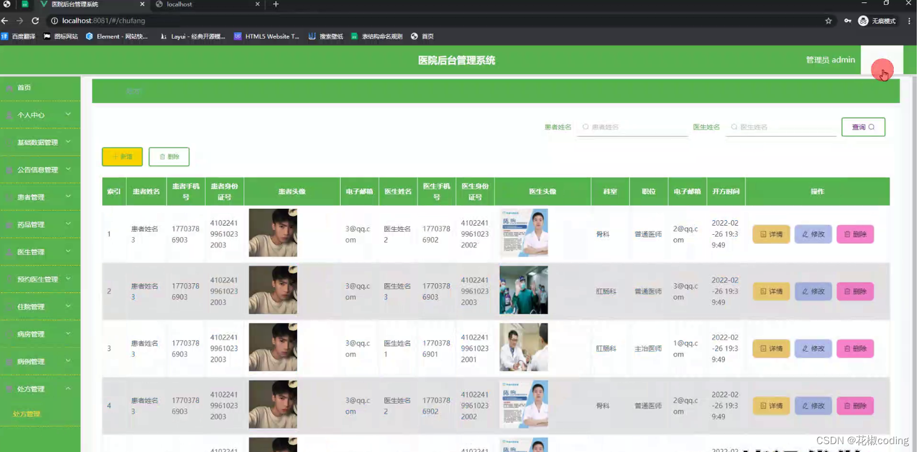918x452 pixels.
Task: Click the 开方时间 column header
Action: click(726, 192)
